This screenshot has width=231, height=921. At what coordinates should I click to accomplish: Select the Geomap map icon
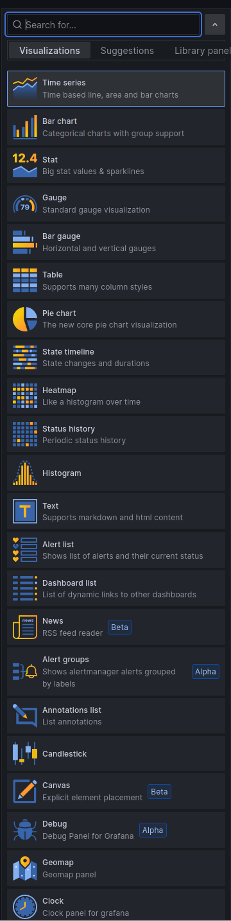click(25, 868)
